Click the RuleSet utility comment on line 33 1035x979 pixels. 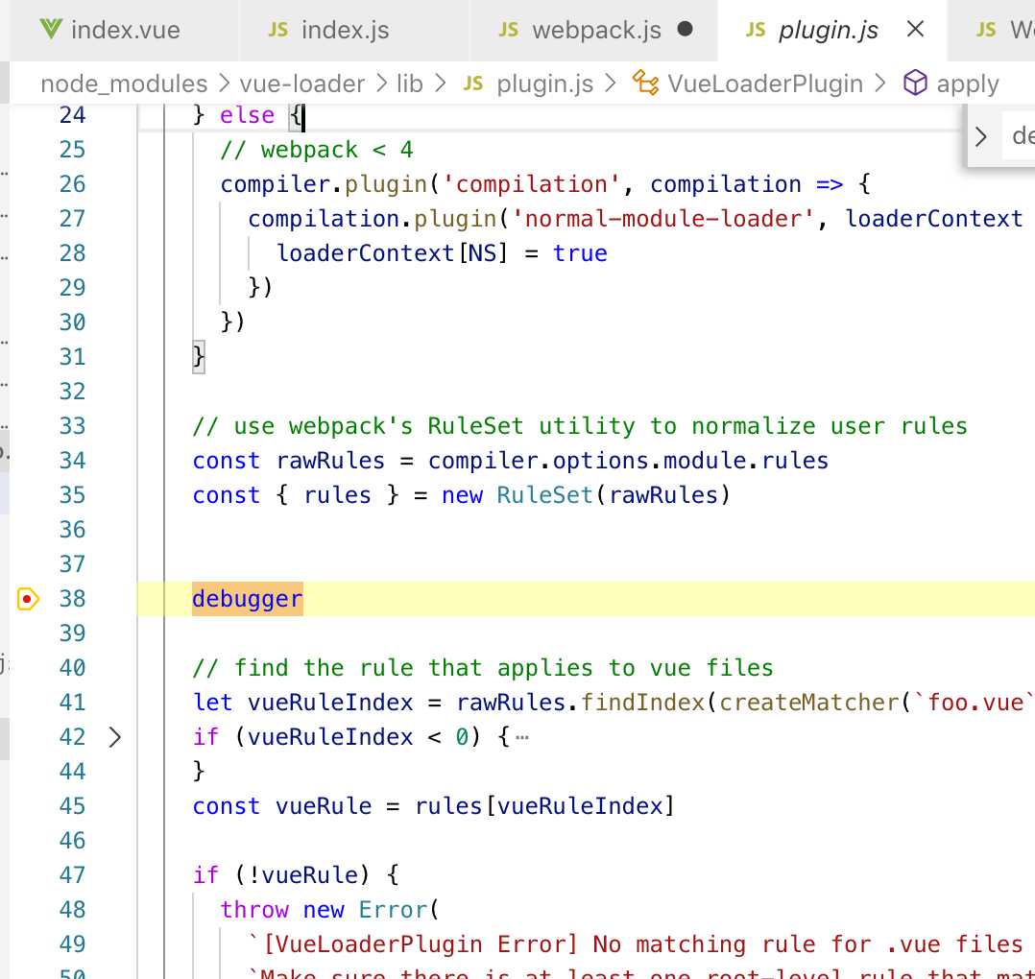point(580,426)
